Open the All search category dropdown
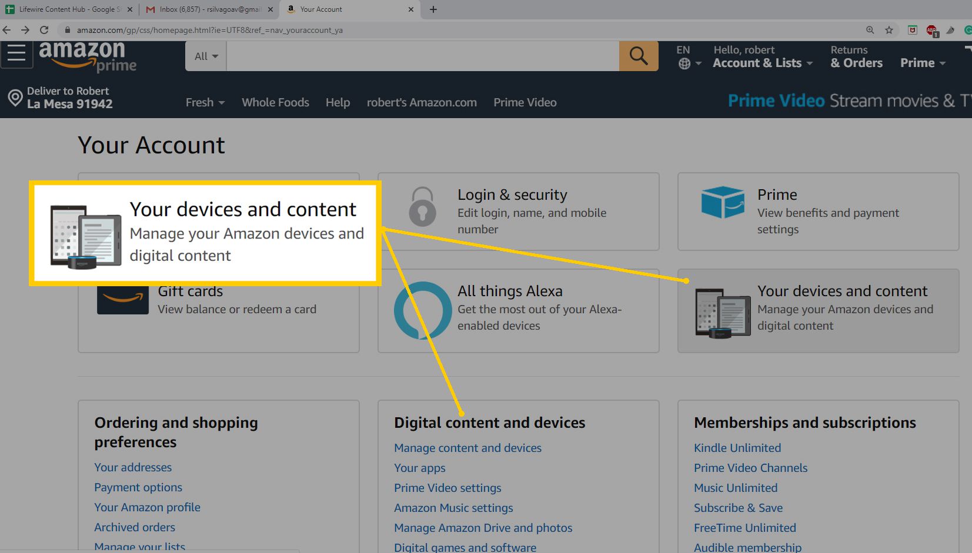 (206, 56)
